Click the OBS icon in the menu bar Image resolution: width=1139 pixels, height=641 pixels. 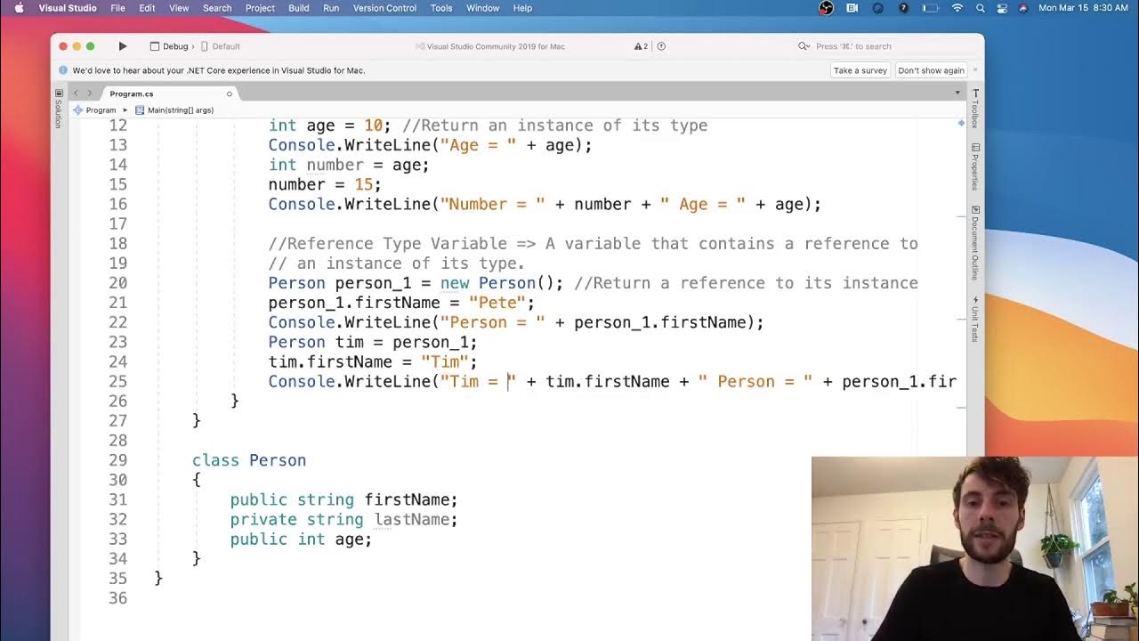(826, 8)
